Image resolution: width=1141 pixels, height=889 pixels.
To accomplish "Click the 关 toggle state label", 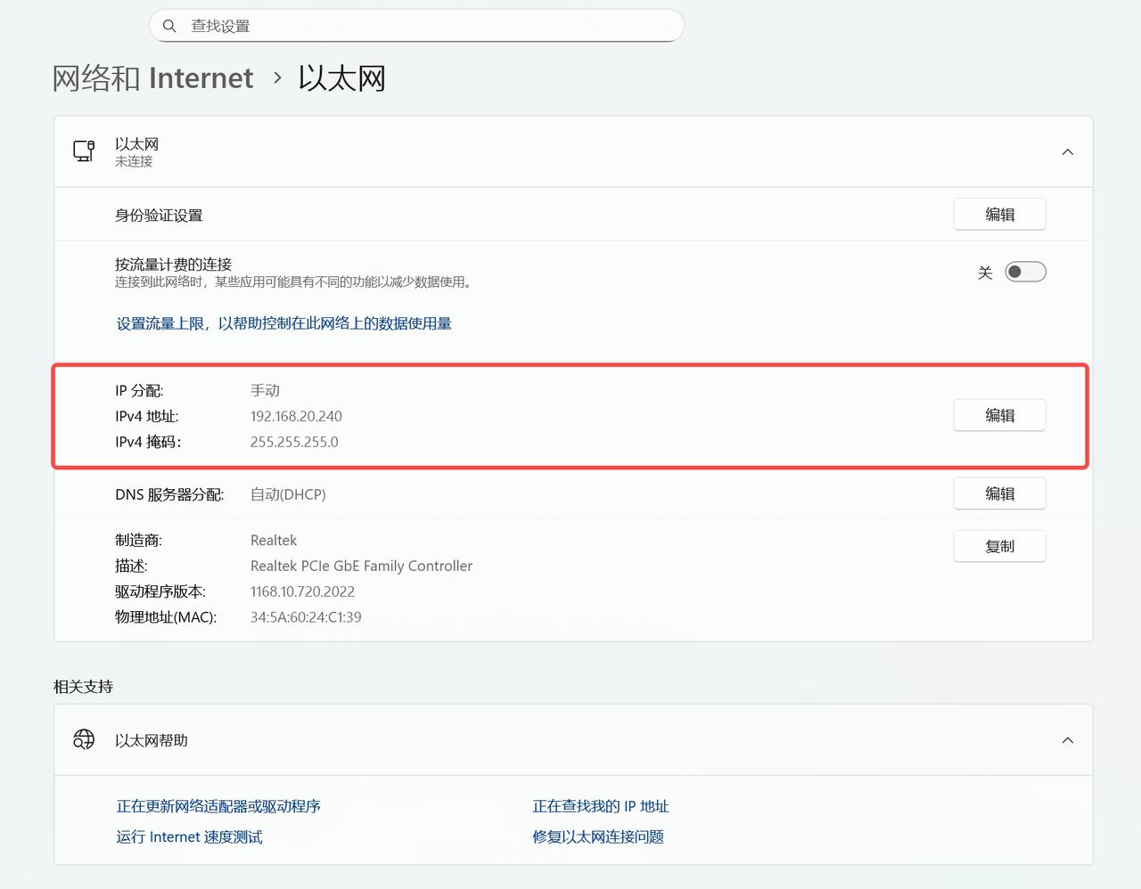I will point(985,273).
